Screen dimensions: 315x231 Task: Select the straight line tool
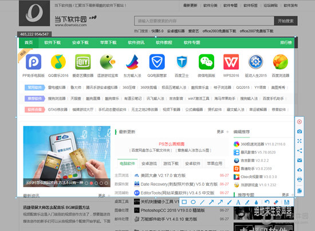point(202,202)
